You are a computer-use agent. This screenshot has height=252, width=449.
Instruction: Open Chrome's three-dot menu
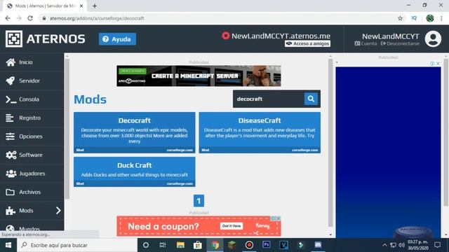441,18
